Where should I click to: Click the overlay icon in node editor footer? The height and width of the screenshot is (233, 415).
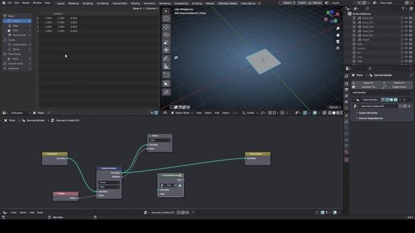(x=335, y=212)
